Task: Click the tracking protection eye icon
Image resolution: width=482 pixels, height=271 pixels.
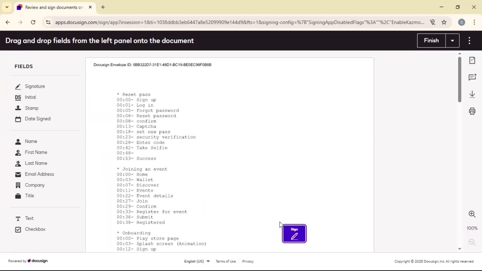Action: 432,22
